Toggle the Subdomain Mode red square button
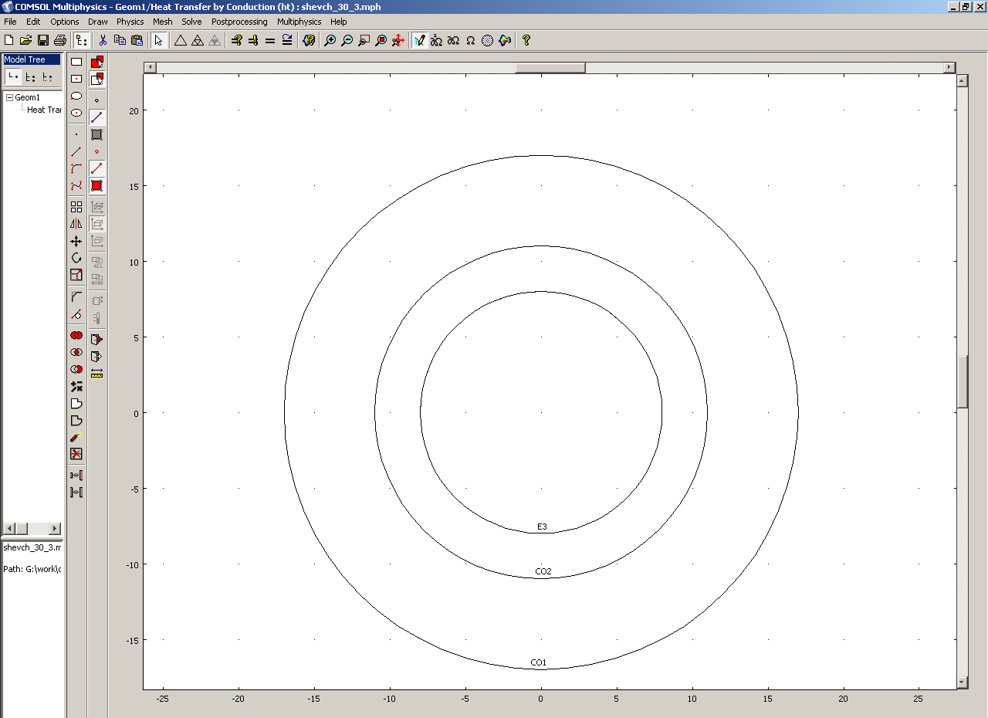 click(96, 185)
